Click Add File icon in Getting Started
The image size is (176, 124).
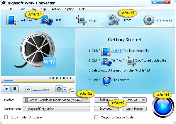click(106, 52)
